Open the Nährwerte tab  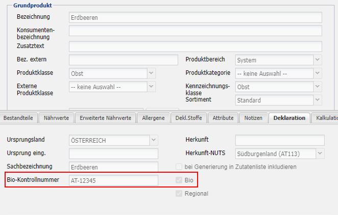point(56,118)
